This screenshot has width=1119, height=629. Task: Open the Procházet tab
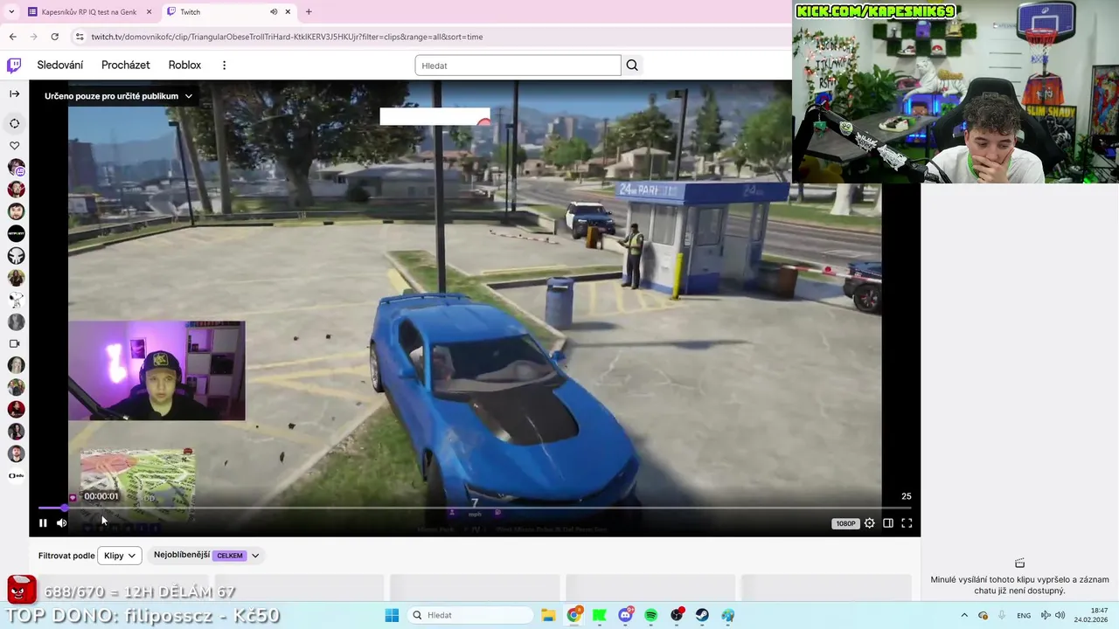[125, 66]
